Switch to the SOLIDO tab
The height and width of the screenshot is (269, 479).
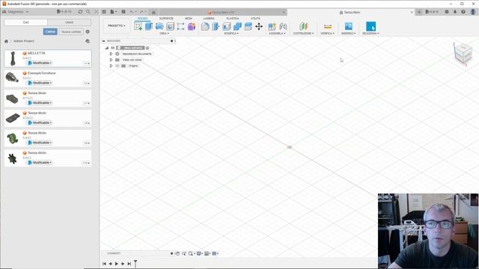(142, 19)
